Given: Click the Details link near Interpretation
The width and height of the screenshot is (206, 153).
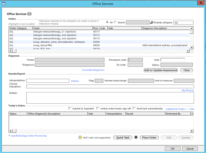Looking at the screenshot, I should [x=75, y=81].
